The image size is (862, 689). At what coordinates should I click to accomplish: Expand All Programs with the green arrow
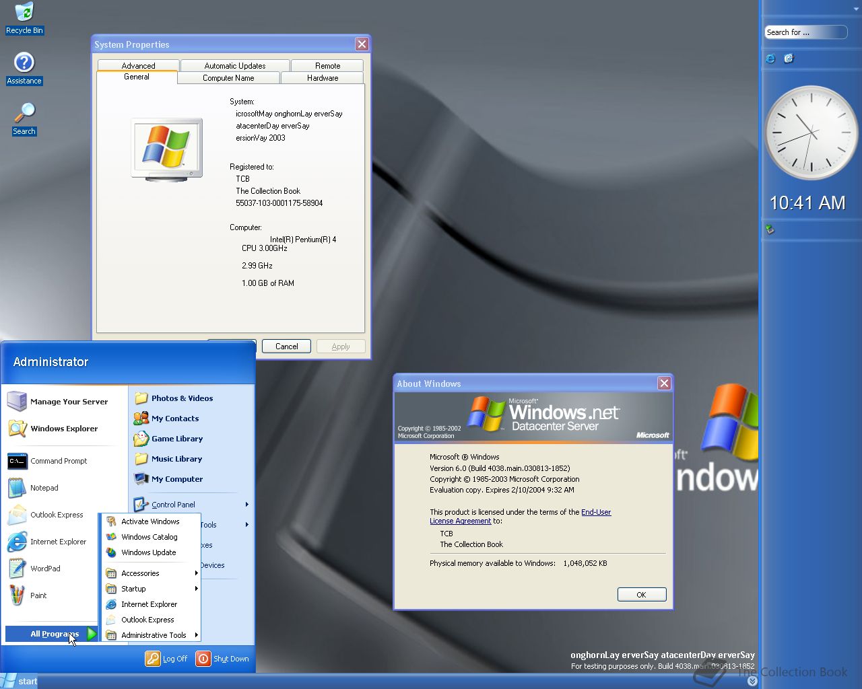coord(92,634)
